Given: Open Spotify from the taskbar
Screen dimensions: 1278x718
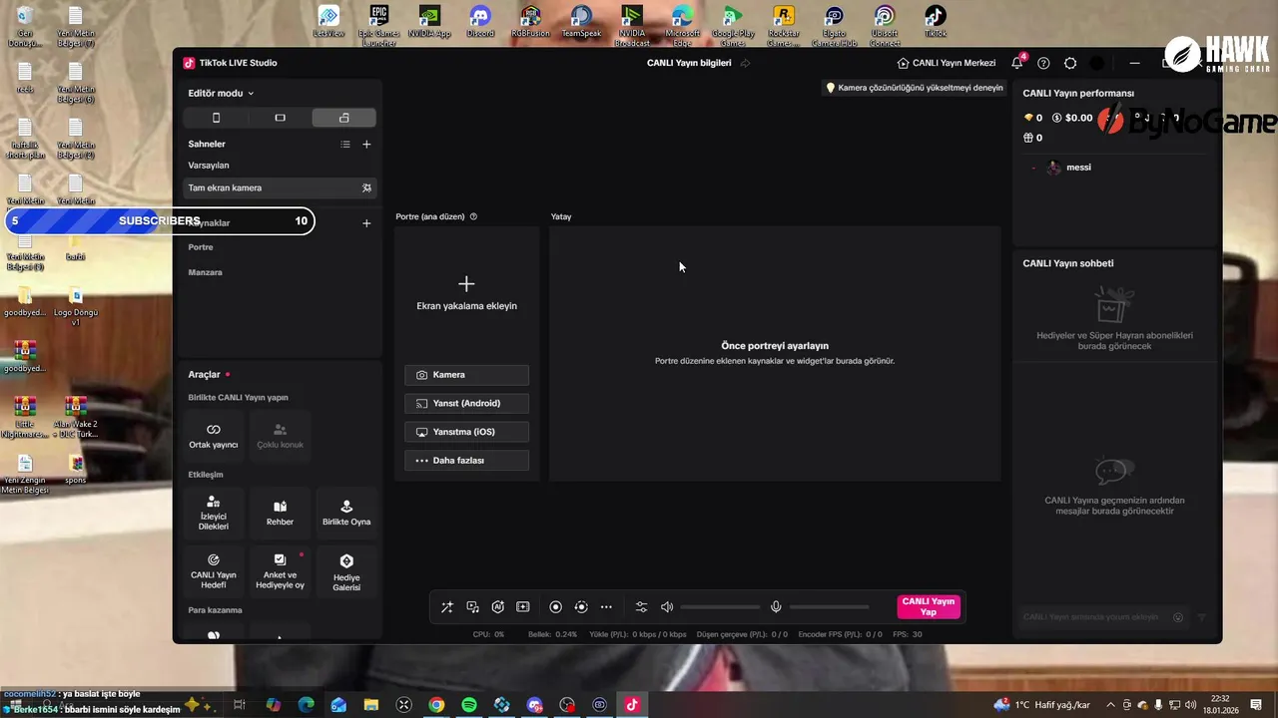Looking at the screenshot, I should pyautogui.click(x=469, y=705).
